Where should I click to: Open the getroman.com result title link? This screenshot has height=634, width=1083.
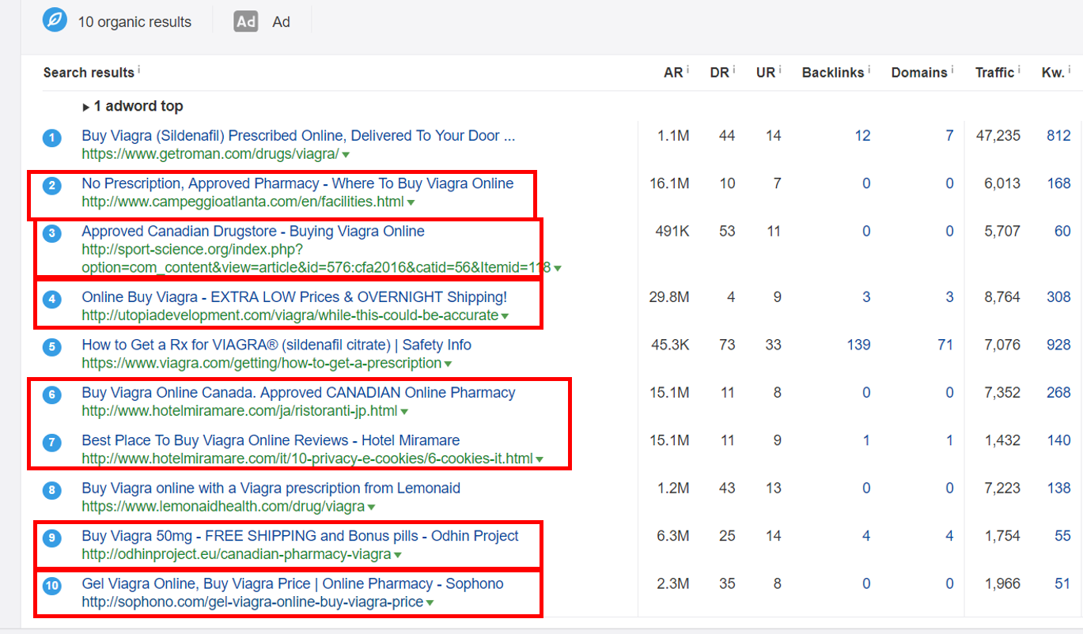coord(298,136)
